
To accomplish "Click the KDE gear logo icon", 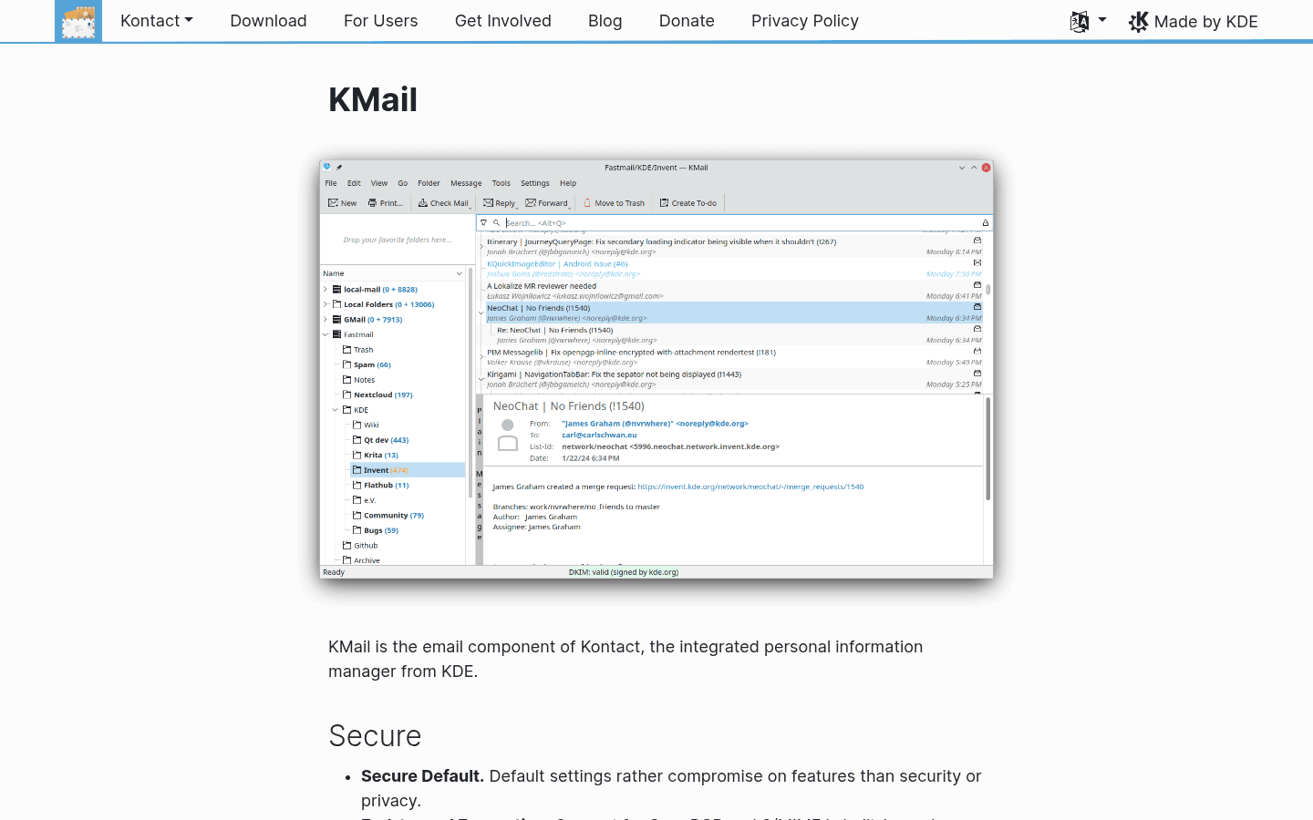I will tap(1138, 22).
